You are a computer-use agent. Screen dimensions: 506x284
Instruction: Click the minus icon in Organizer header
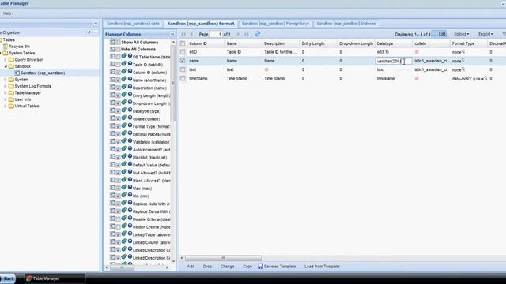click(96, 32)
